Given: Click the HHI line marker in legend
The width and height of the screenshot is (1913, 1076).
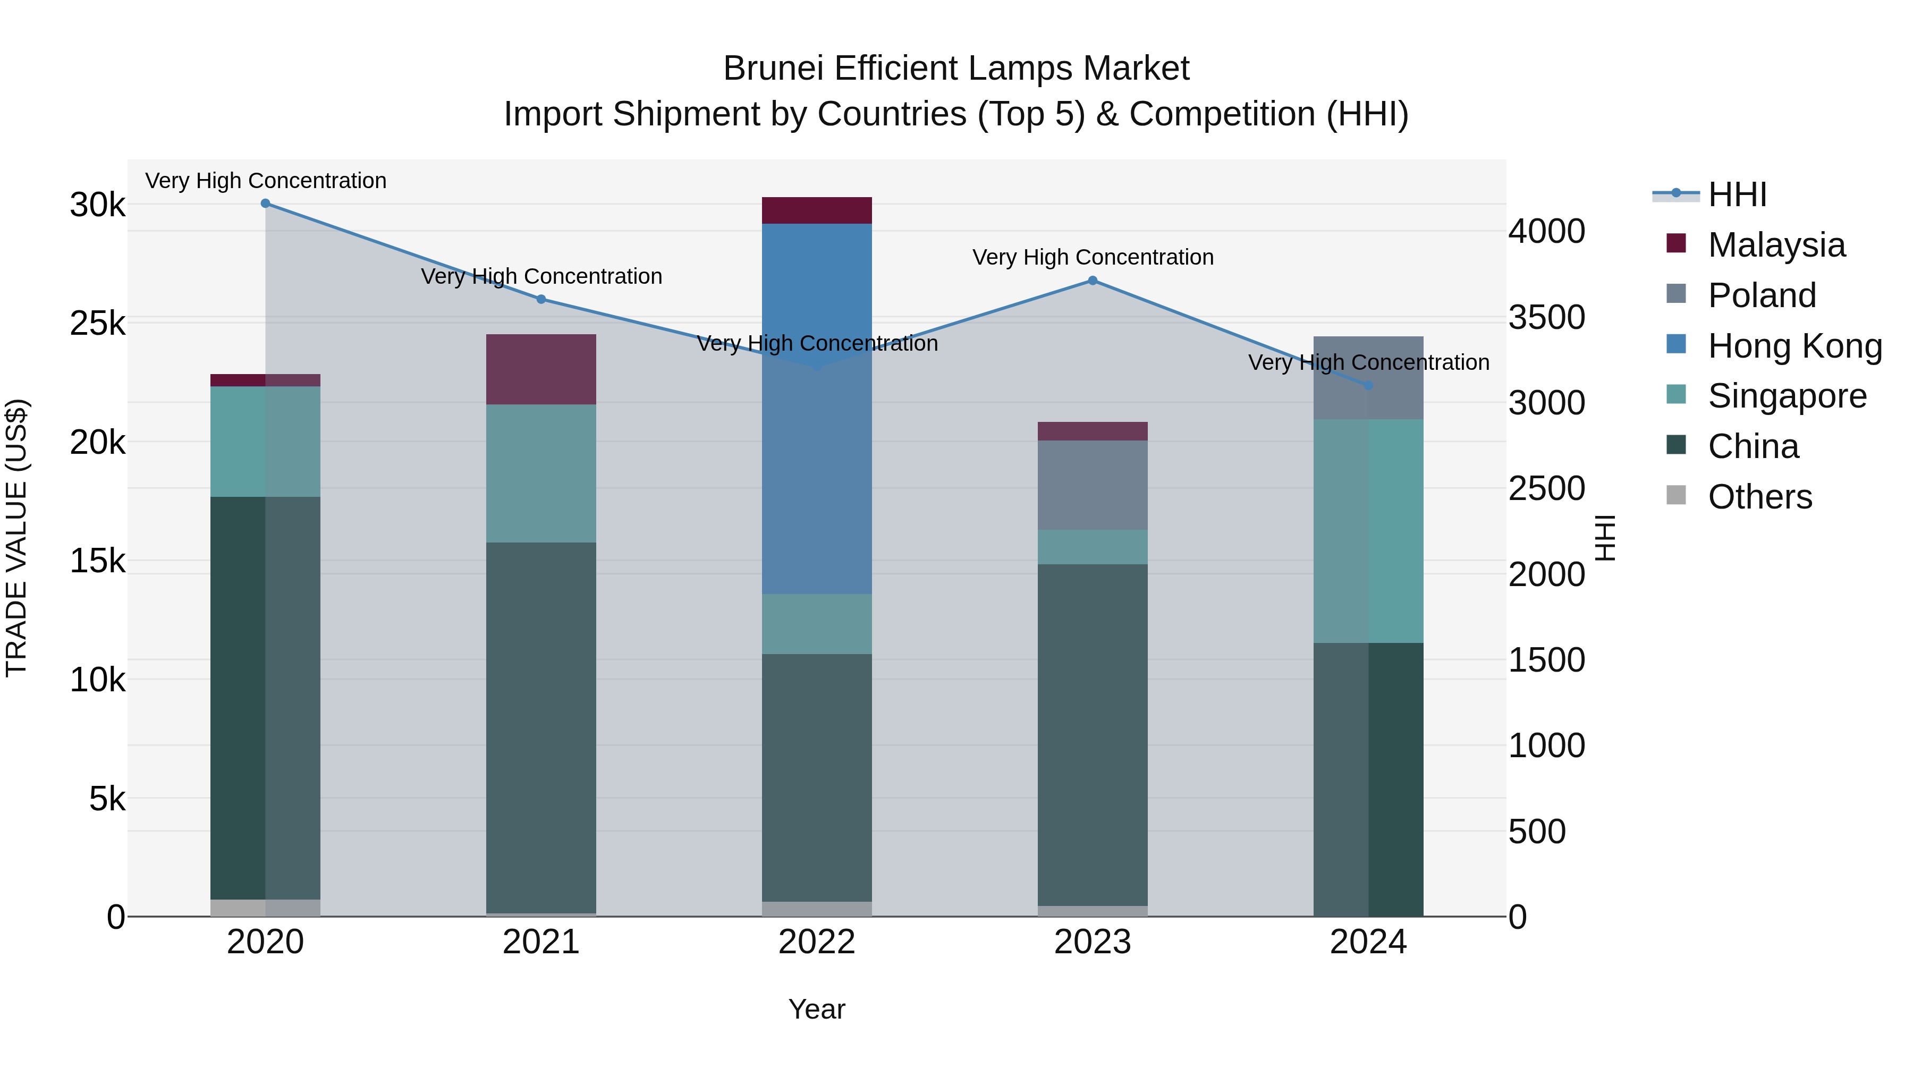Looking at the screenshot, I should coord(1676,193).
